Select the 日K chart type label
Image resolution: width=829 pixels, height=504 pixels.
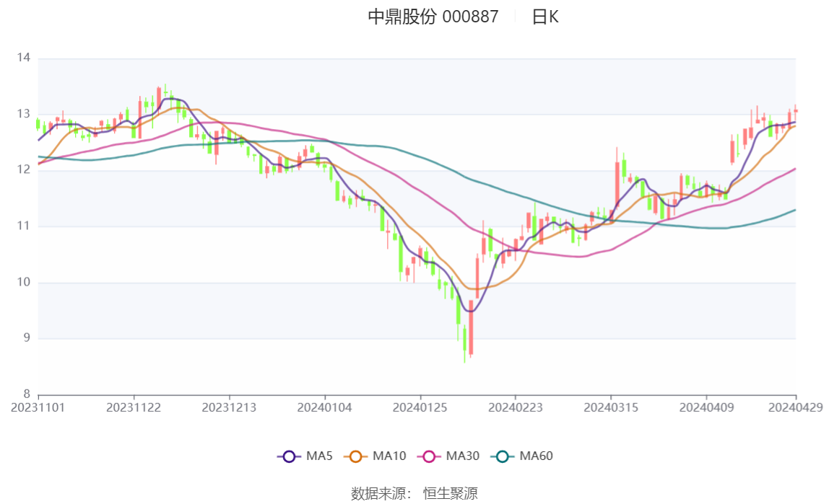tap(545, 17)
